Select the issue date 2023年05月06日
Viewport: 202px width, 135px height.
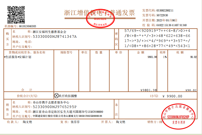point(167,20)
